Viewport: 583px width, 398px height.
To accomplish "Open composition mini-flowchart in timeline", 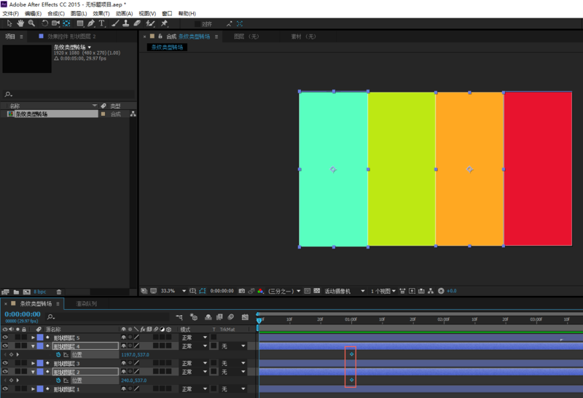I will (x=179, y=317).
